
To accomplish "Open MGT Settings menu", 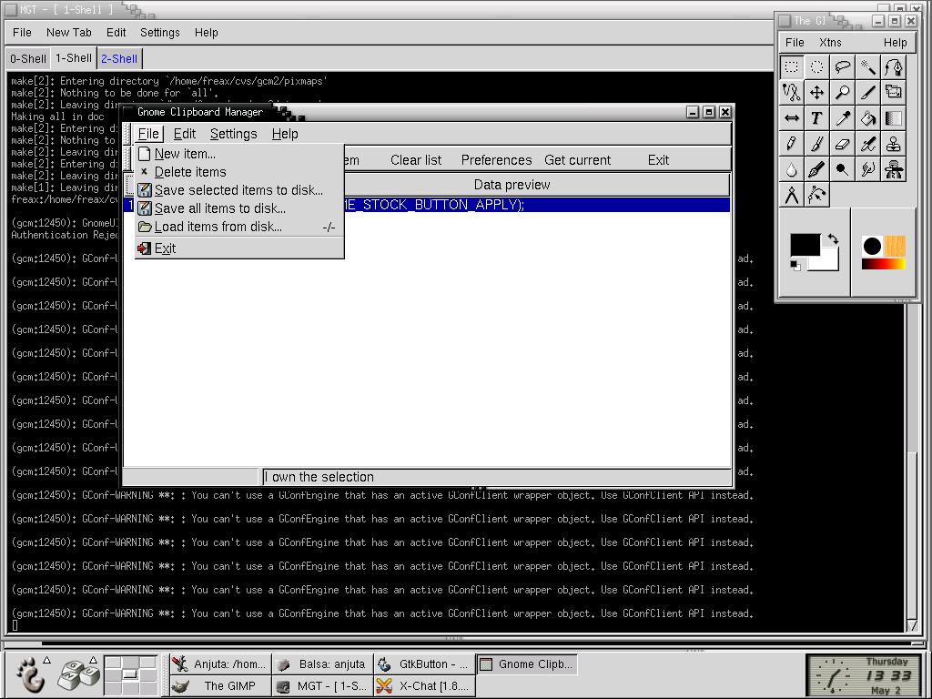I will pos(160,33).
